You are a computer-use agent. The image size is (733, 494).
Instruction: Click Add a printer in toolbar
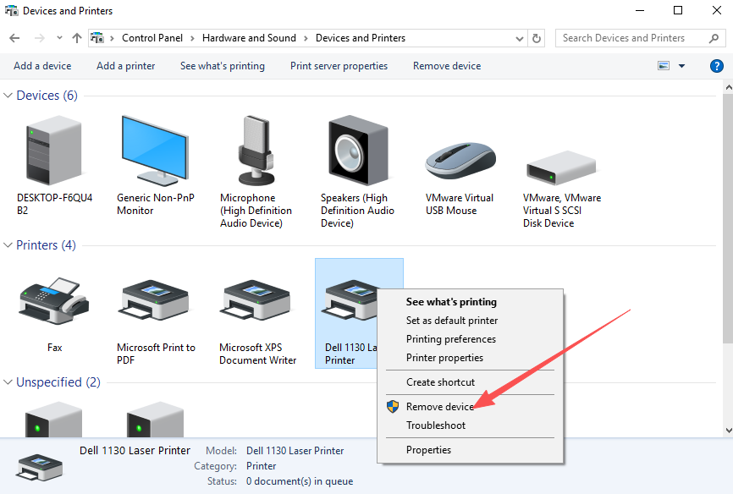[x=126, y=66]
